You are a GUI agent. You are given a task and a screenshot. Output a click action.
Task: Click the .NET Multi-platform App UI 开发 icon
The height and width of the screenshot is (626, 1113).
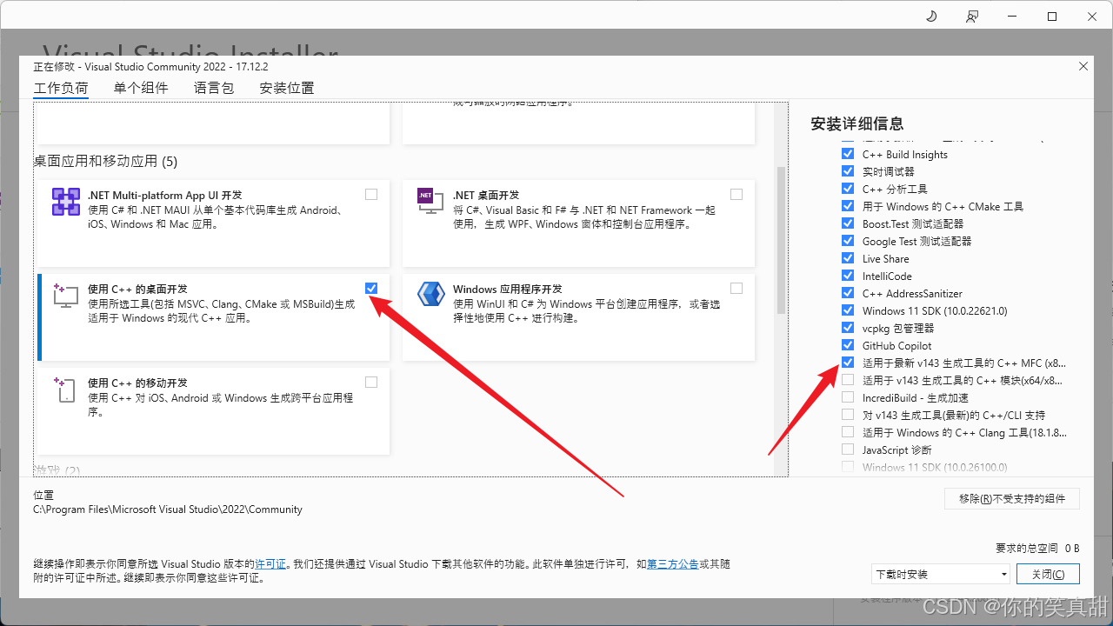pos(65,201)
